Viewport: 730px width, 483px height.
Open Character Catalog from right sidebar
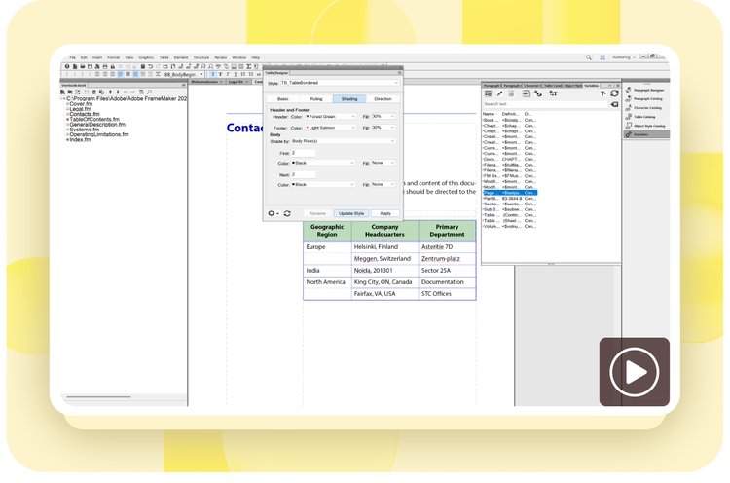point(644,107)
